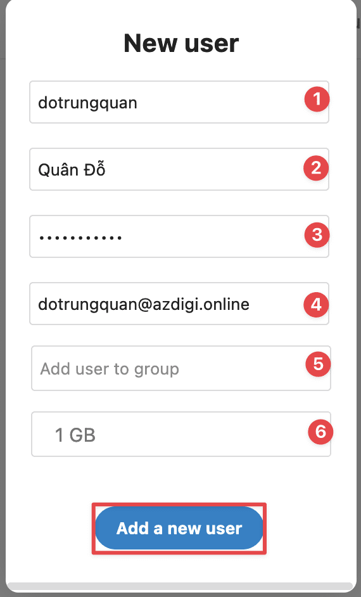This screenshot has width=361, height=597.
Task: Click the Add a new user button
Action: pyautogui.click(x=179, y=528)
